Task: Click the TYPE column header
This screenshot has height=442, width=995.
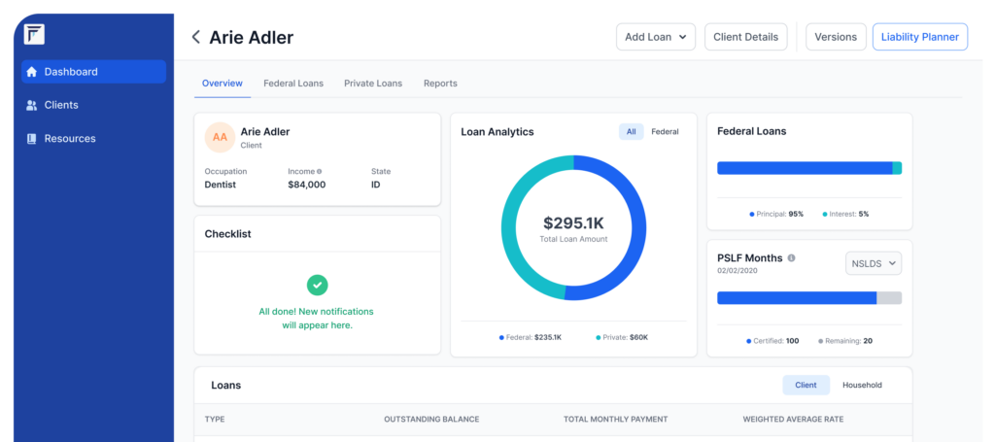Action: coord(215,420)
